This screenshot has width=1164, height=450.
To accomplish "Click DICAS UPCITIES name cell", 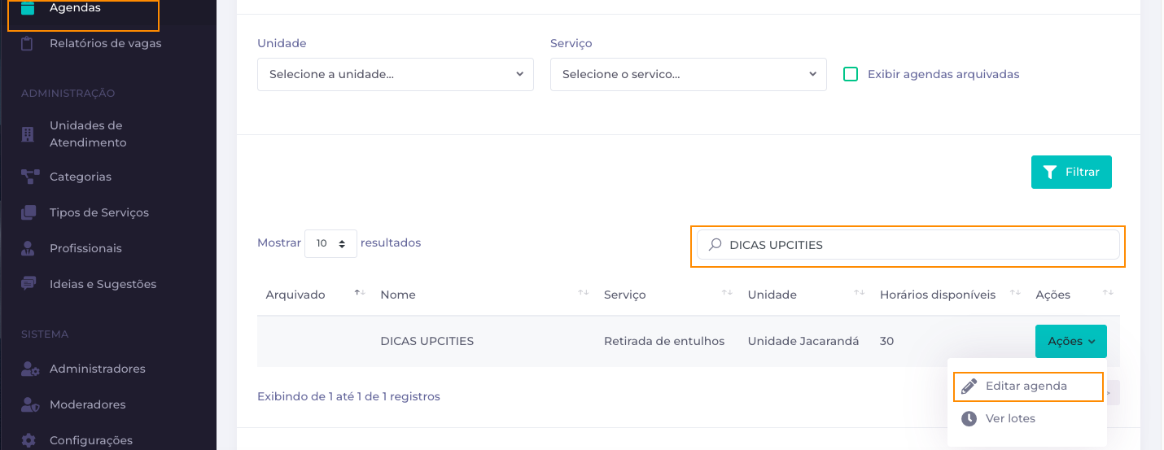I will coord(427,341).
